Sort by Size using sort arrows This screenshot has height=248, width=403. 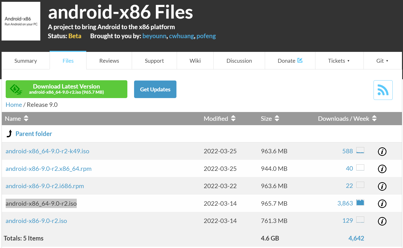click(x=277, y=118)
